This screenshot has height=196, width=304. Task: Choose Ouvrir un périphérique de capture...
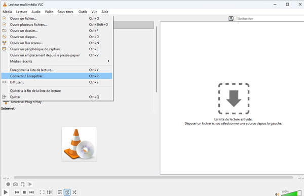coord(57,49)
